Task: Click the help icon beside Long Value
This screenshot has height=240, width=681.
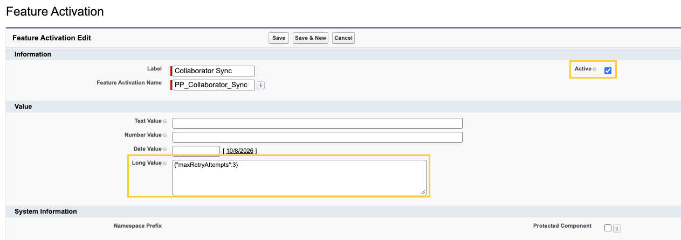Action: point(165,163)
